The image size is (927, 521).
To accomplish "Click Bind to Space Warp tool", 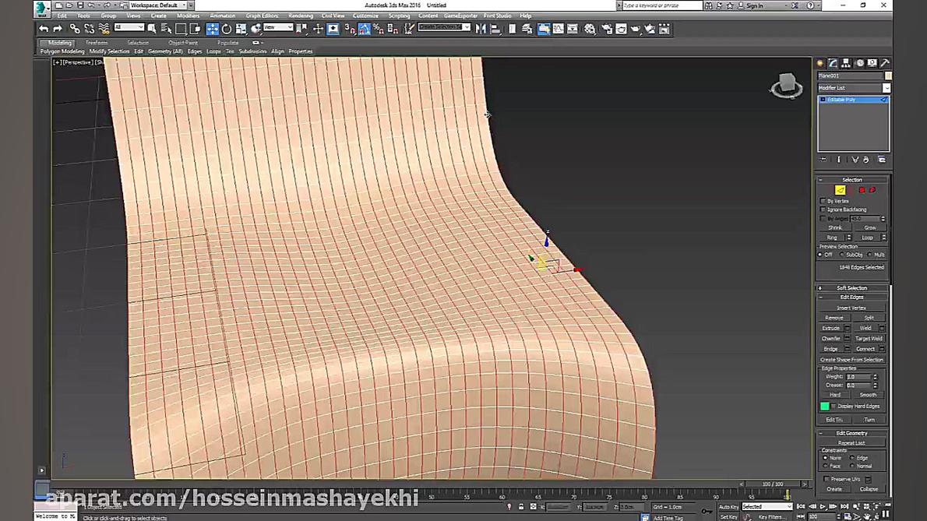I will 104,28.
